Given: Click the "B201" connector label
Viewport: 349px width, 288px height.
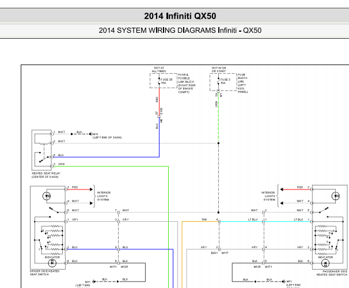Looking at the screenshot, I should 214,253.
